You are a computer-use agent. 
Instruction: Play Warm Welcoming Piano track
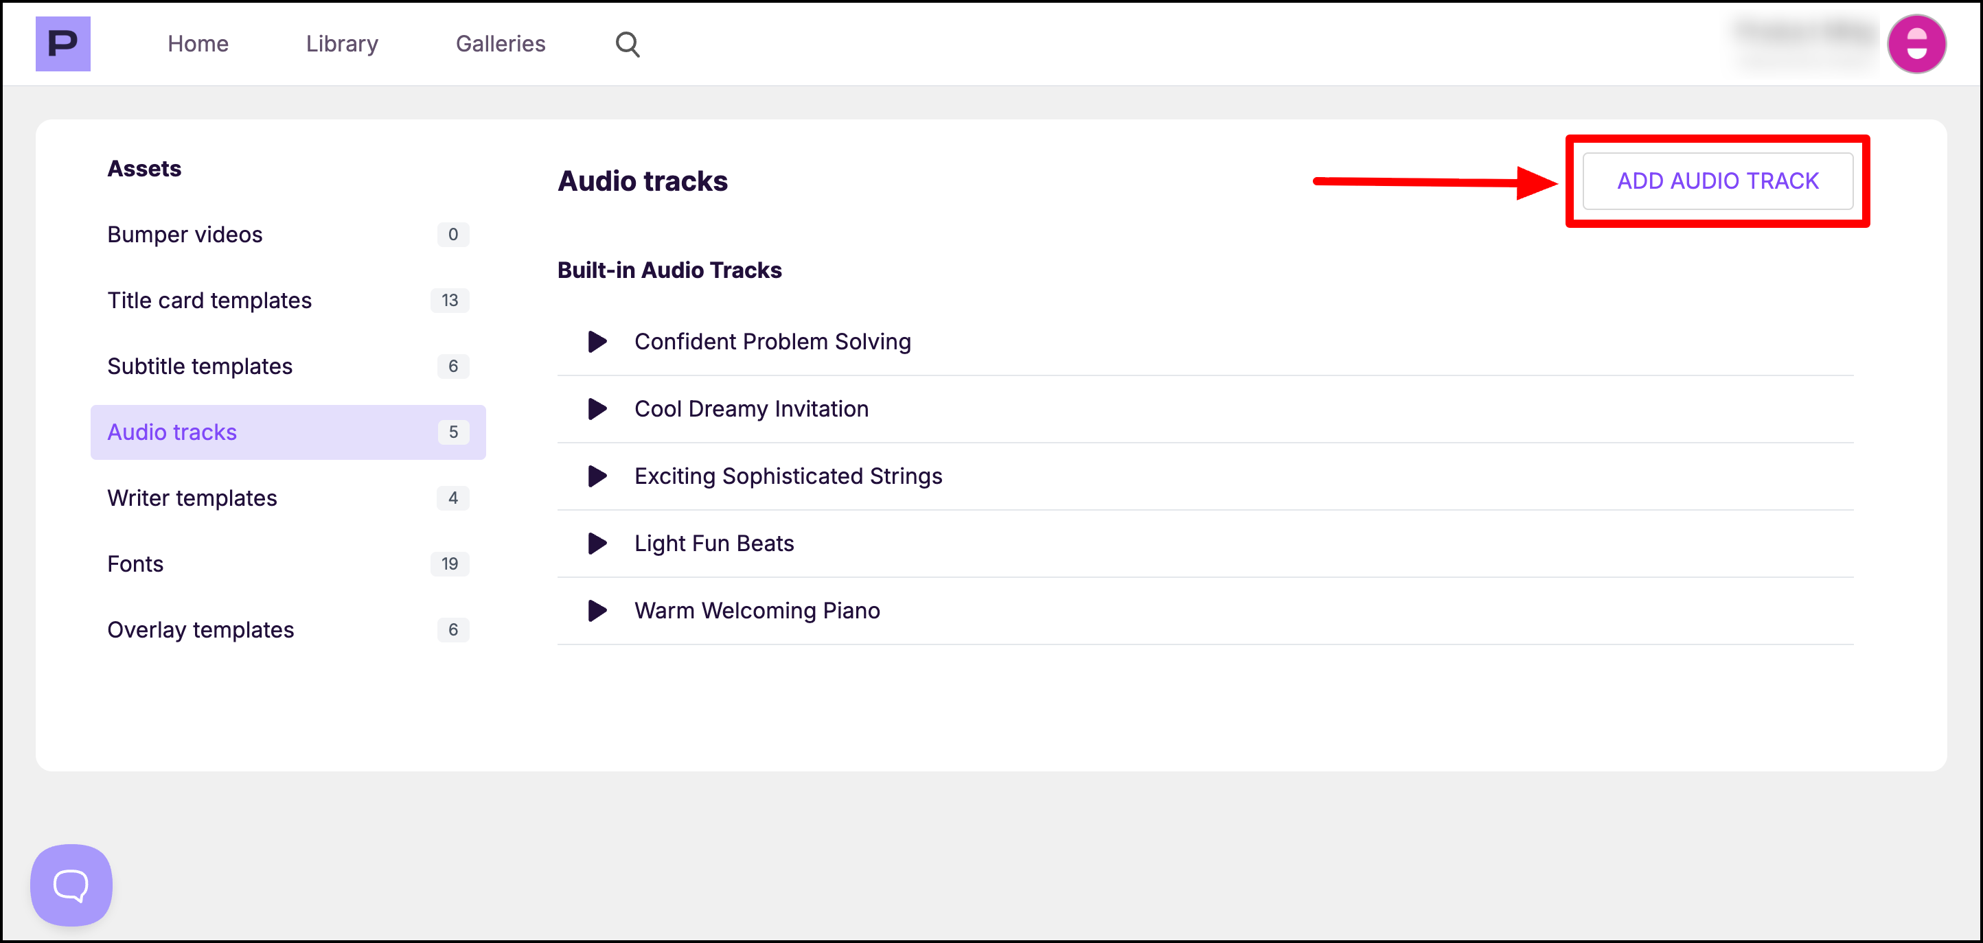597,611
